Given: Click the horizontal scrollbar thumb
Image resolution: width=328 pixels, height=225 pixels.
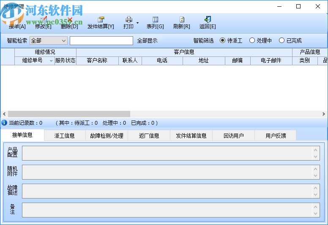Looking at the screenshot, I should coord(69,114).
